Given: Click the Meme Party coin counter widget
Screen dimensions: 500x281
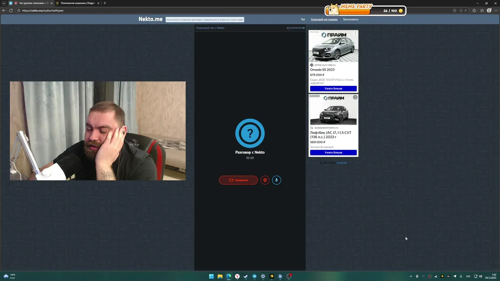Looking at the screenshot, I should click(366, 9).
